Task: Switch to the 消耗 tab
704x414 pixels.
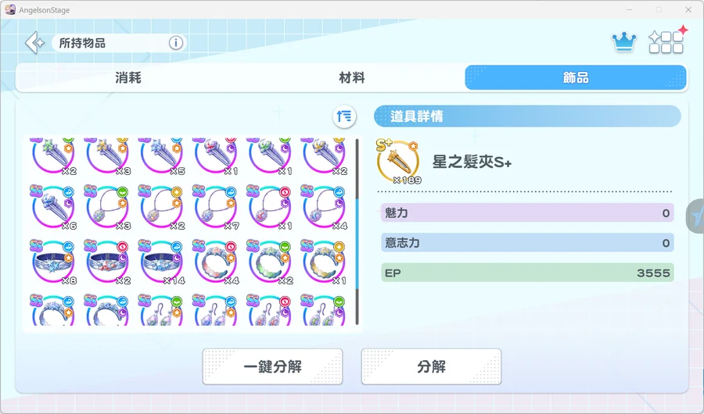Action: click(x=128, y=77)
